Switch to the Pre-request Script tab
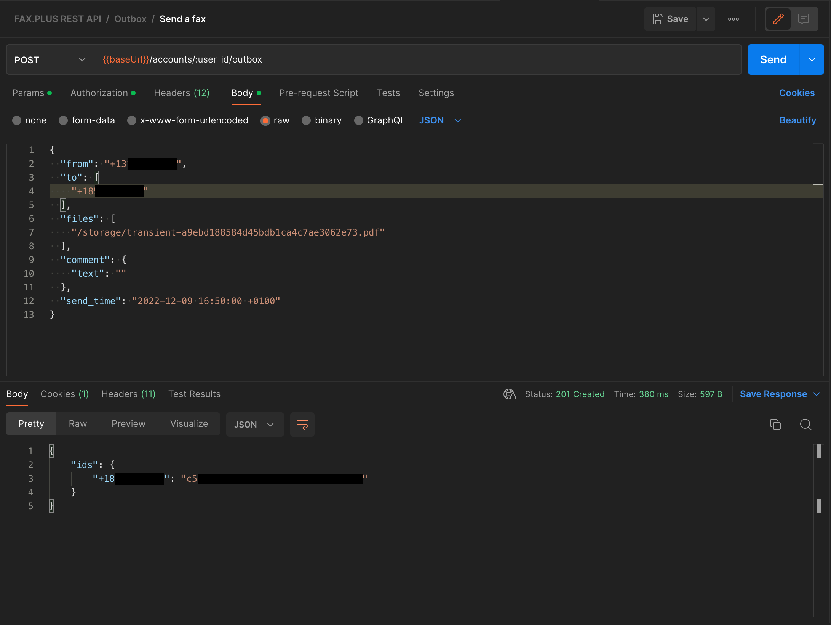Image resolution: width=831 pixels, height=625 pixels. [318, 93]
